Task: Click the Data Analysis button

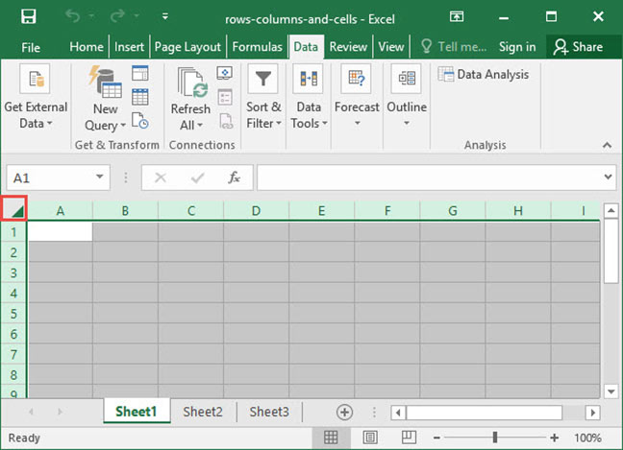Action: coord(484,74)
